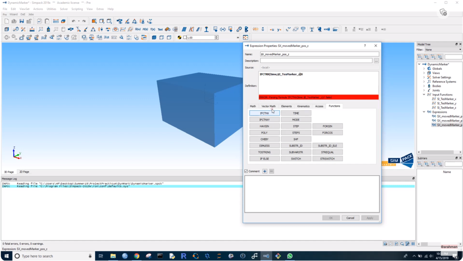The image size is (463, 261).
Task: Switch to the 2D Page tab
Action: click(24, 172)
